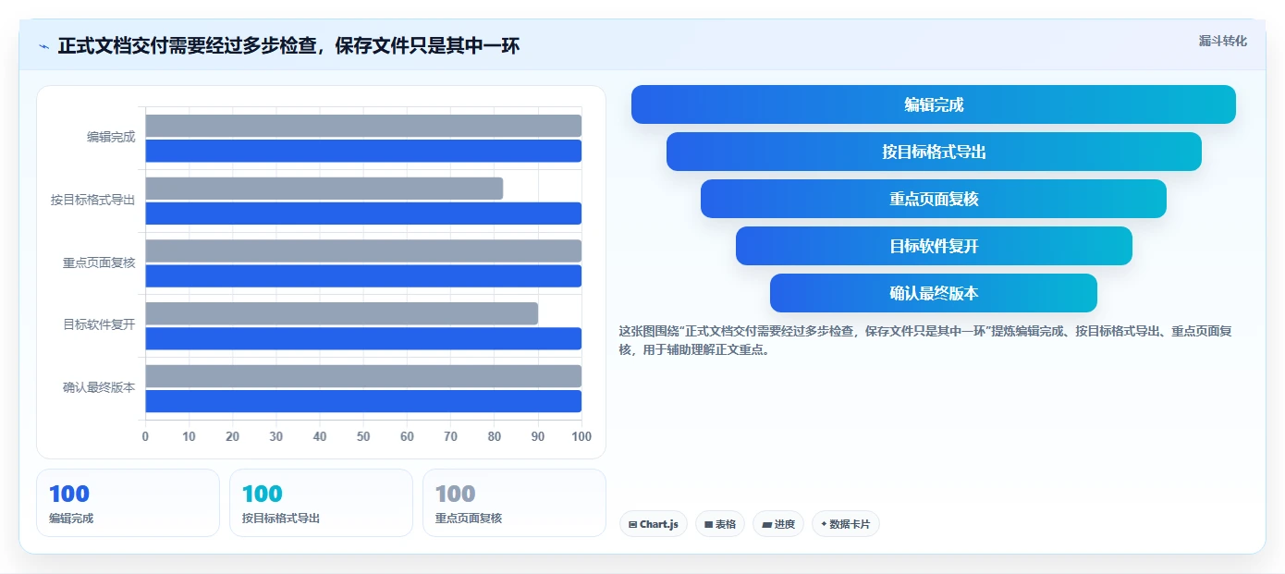The height and width of the screenshot is (574, 1285).
Task: Click the blue chart bar for 目标软件复开
Action: [363, 338]
